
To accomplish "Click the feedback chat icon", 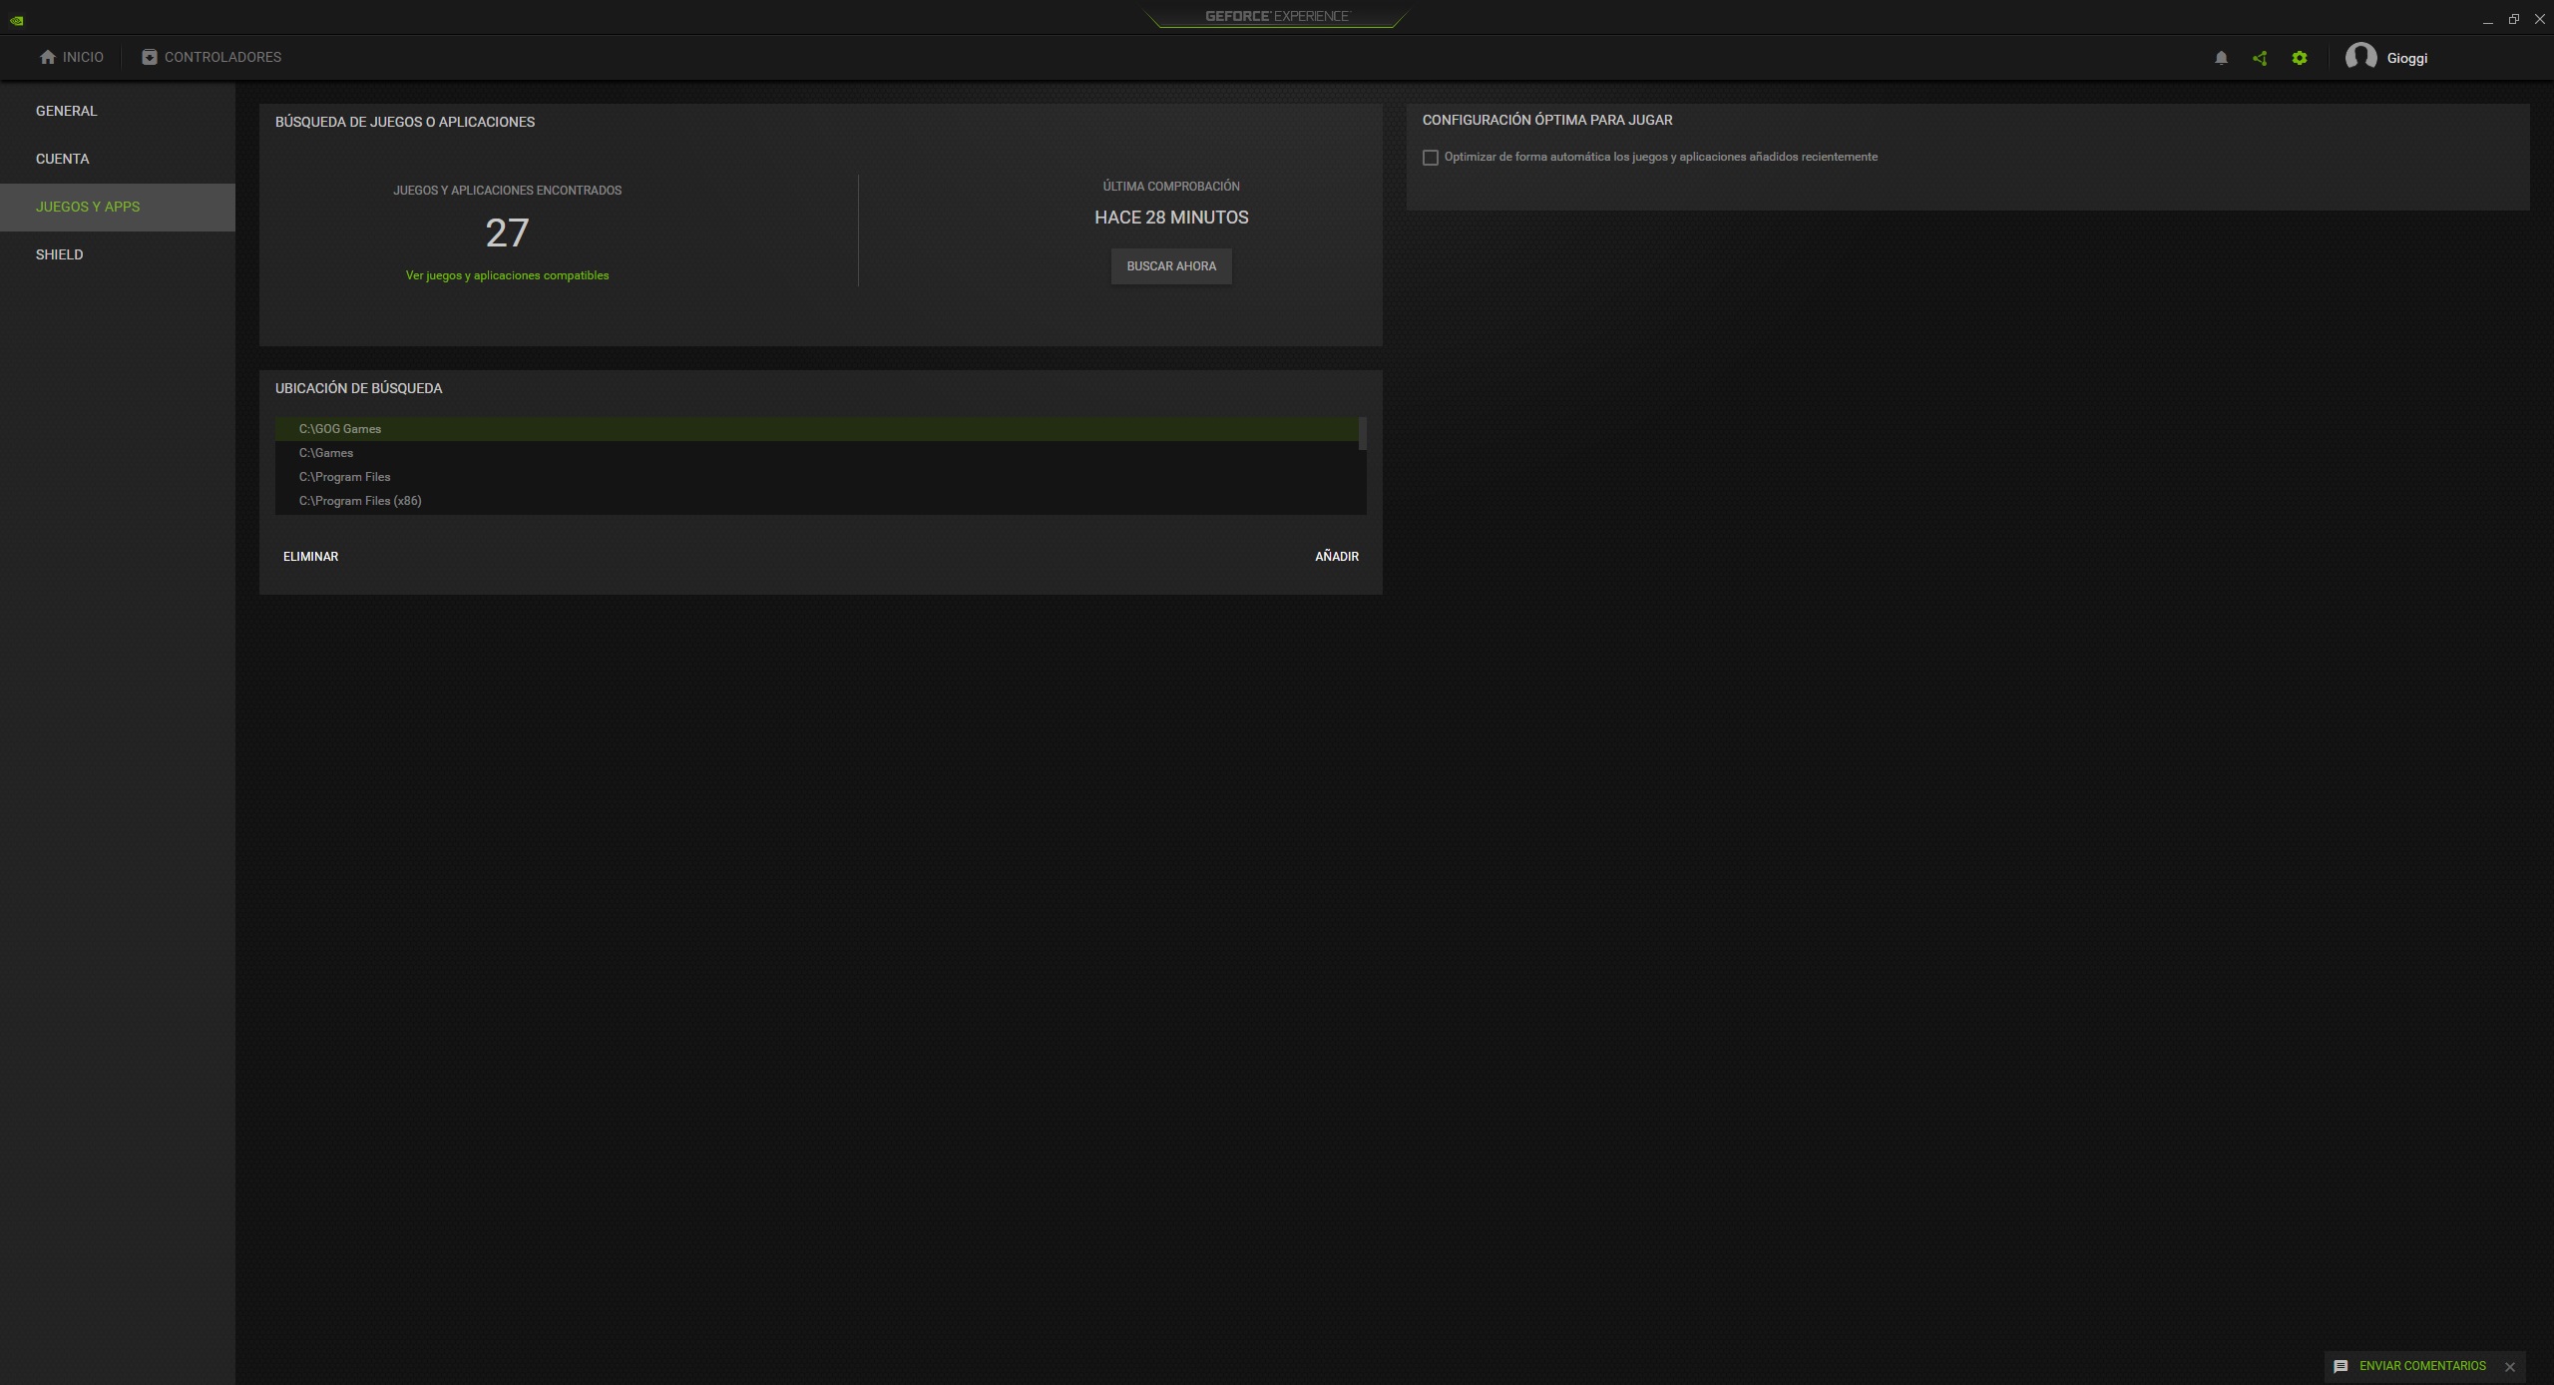I will click(2341, 1366).
